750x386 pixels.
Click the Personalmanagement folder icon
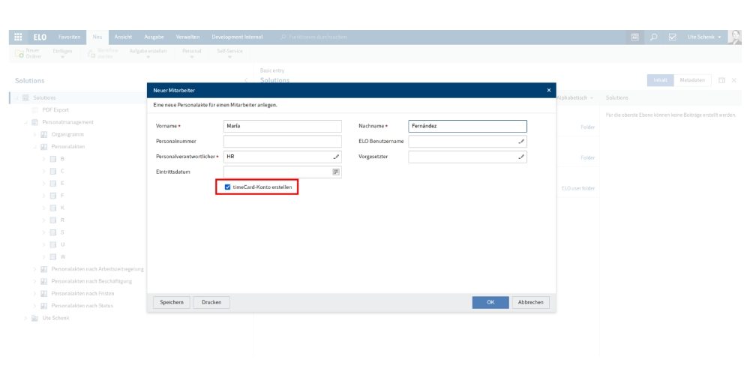point(35,122)
